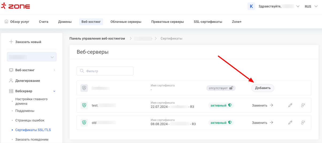Switch to SSL-сертификаты tab
The width and height of the screenshot is (322, 143).
(x=208, y=22)
